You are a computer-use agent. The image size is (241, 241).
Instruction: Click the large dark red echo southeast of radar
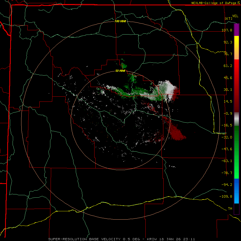tap(176, 132)
